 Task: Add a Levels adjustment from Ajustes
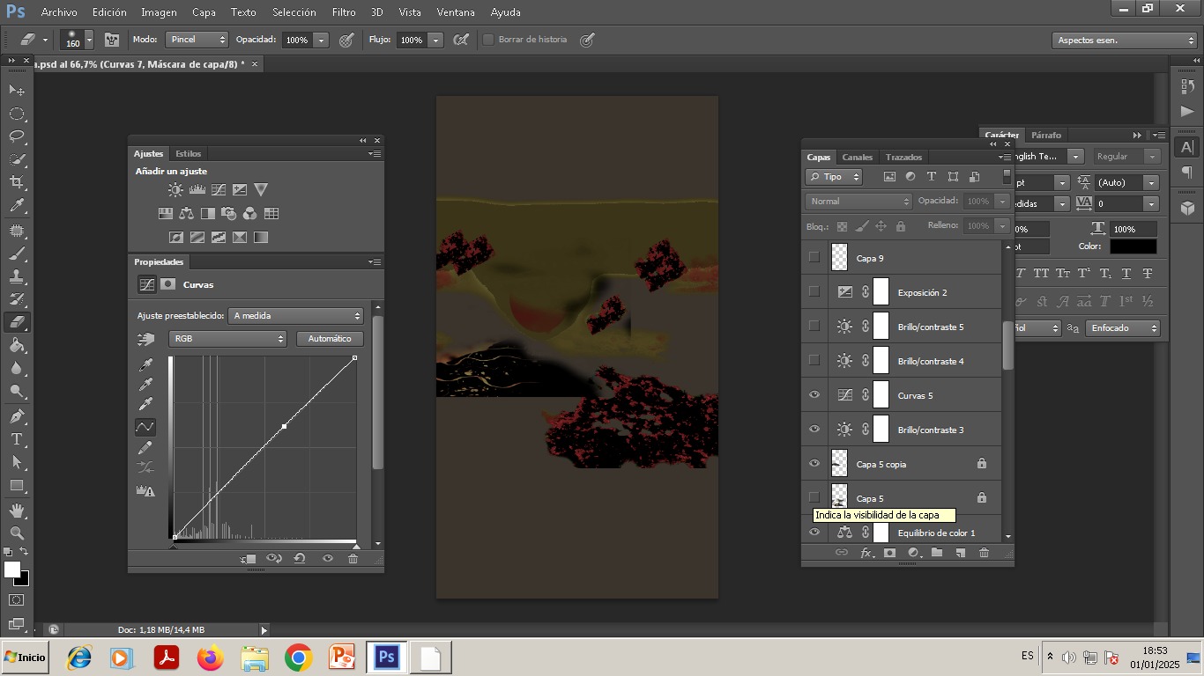(197, 190)
